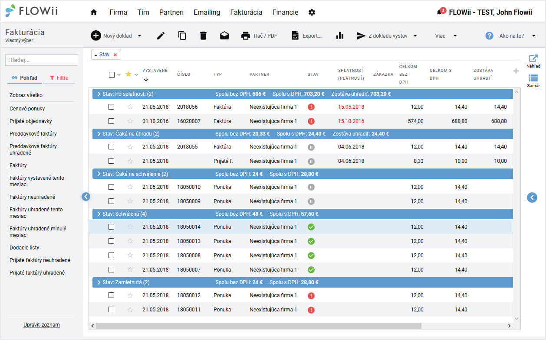Viewport: 546px width, 340px height.
Task: Open the Fakturácia menu
Action: point(246,13)
